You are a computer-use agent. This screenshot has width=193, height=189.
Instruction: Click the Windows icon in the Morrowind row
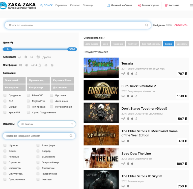point(128,141)
